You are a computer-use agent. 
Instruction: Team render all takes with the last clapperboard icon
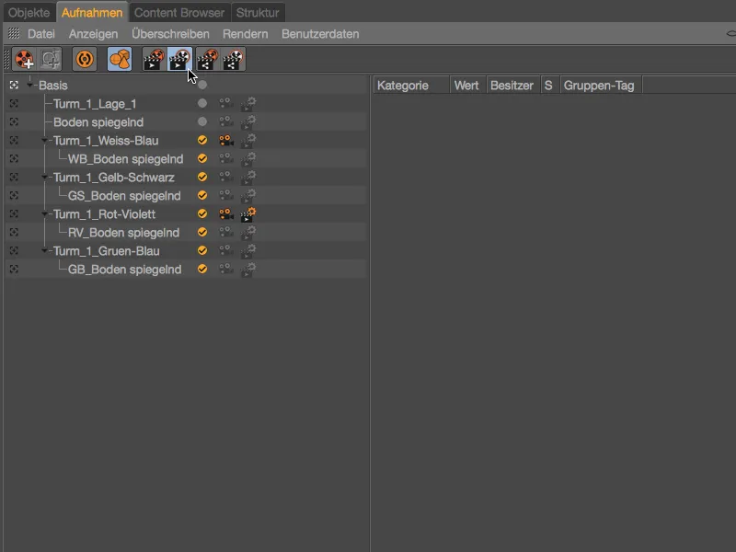[x=234, y=59]
